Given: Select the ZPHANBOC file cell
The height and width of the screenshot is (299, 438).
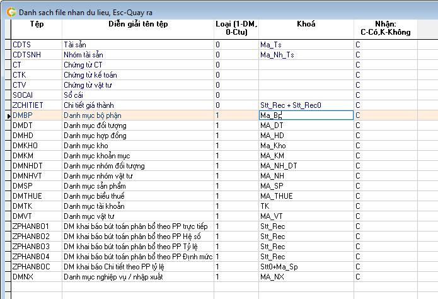Looking at the screenshot, I should (37, 266).
